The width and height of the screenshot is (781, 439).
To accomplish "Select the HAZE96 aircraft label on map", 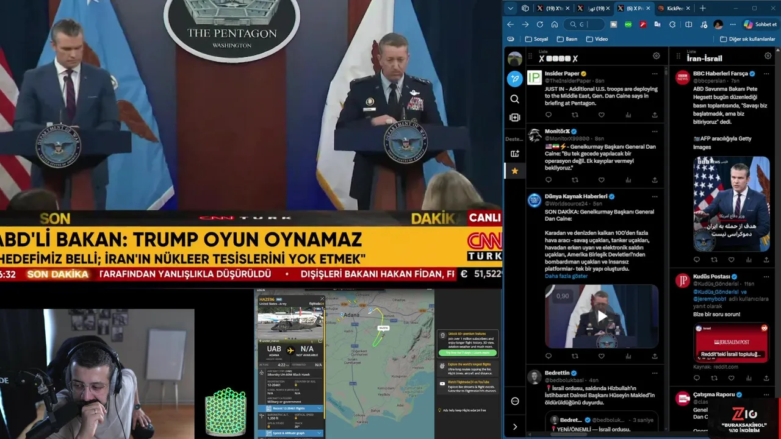I will [x=383, y=328].
